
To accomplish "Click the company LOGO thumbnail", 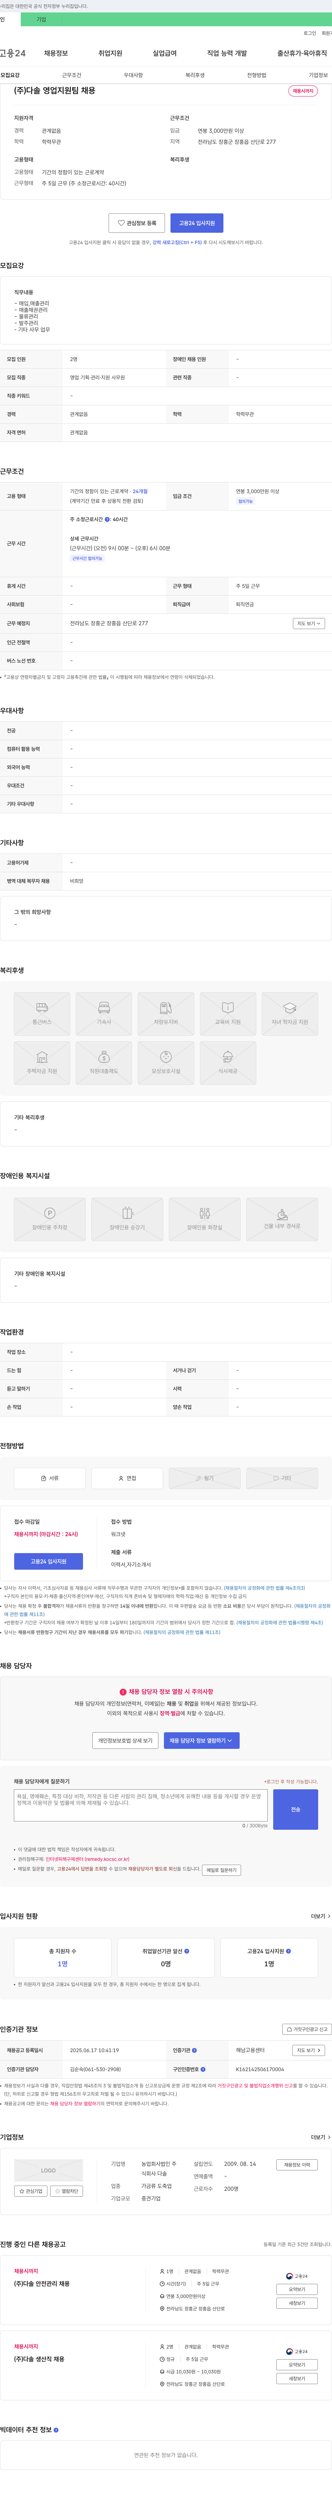I will click(x=48, y=2170).
